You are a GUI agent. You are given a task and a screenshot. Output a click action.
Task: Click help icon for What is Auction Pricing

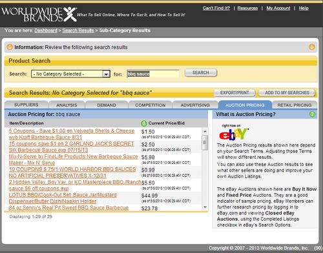[312, 114]
